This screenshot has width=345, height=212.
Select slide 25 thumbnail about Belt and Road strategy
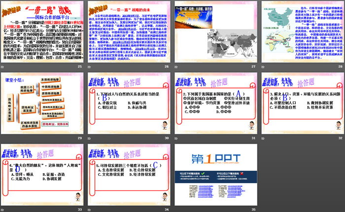42,32
